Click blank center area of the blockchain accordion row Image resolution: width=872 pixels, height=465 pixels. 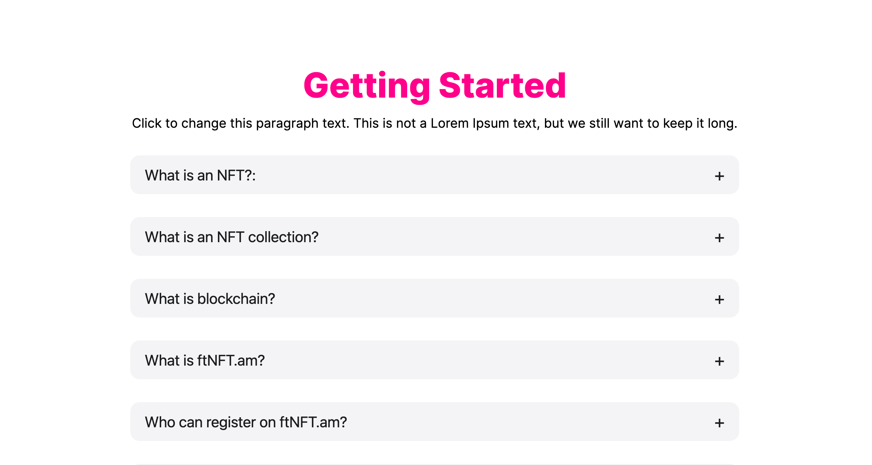pyautogui.click(x=434, y=298)
